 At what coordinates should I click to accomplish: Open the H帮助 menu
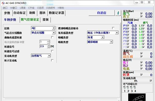(x=61, y=8)
